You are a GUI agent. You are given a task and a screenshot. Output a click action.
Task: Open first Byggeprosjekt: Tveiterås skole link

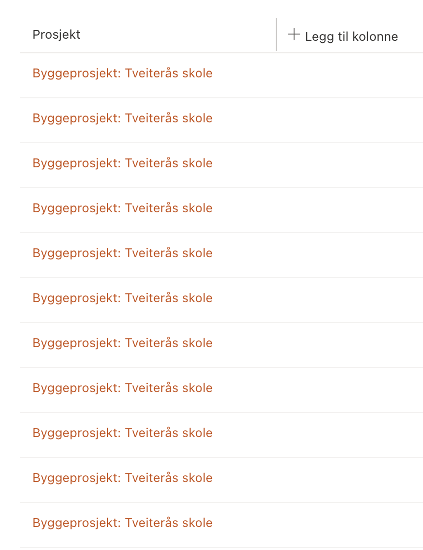(x=122, y=73)
